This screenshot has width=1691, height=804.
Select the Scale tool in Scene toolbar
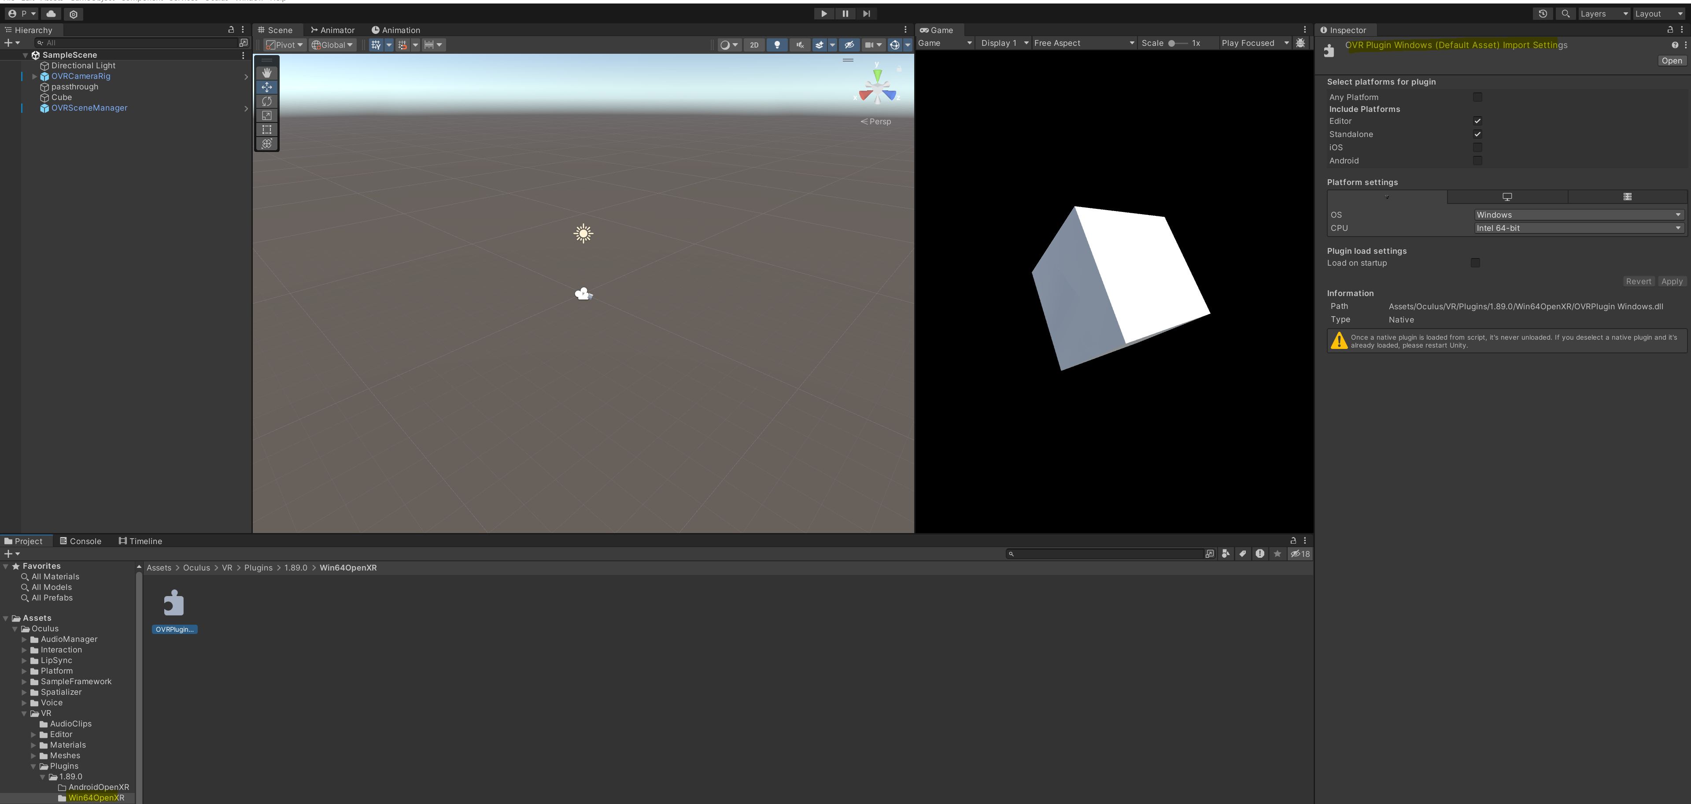tap(266, 115)
